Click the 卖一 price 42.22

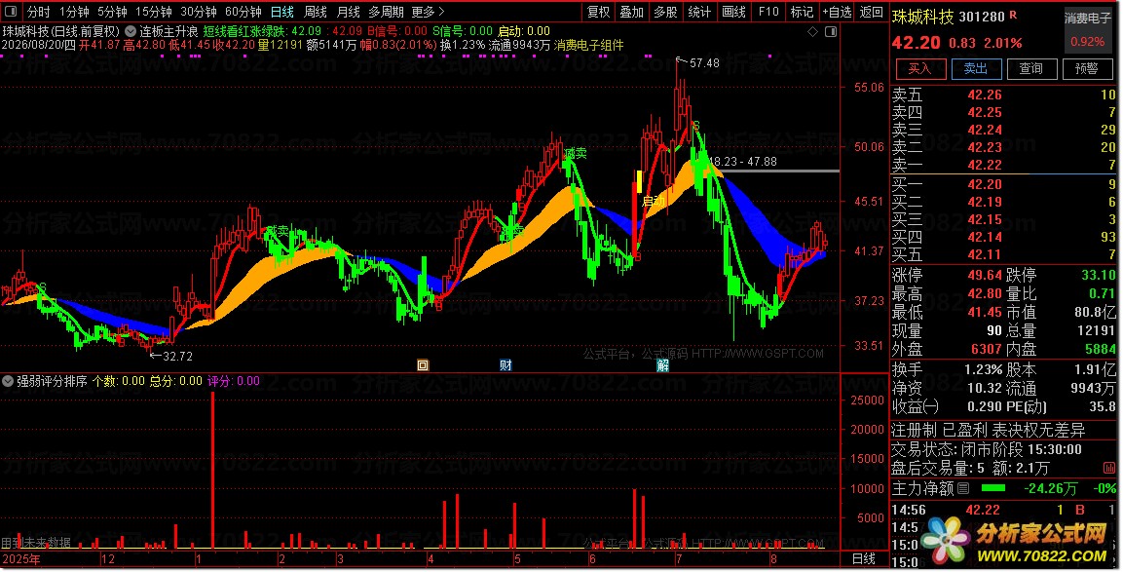985,165
